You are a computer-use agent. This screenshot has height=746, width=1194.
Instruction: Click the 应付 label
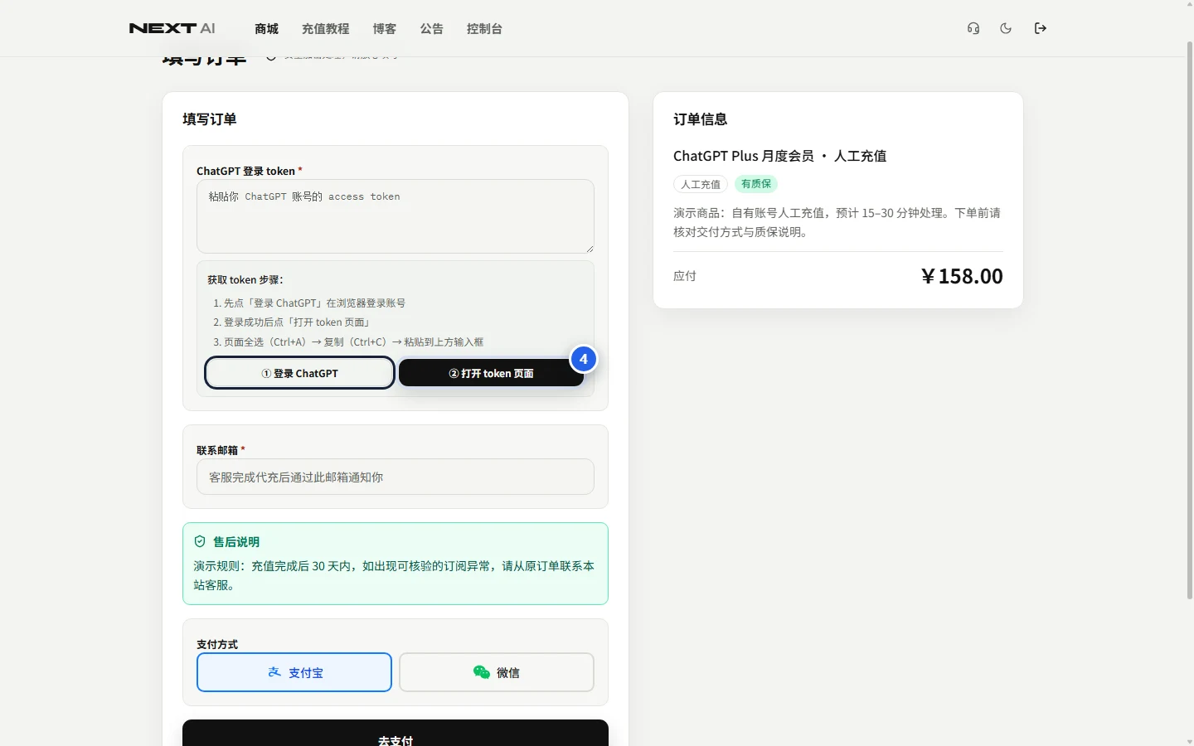[685, 276]
